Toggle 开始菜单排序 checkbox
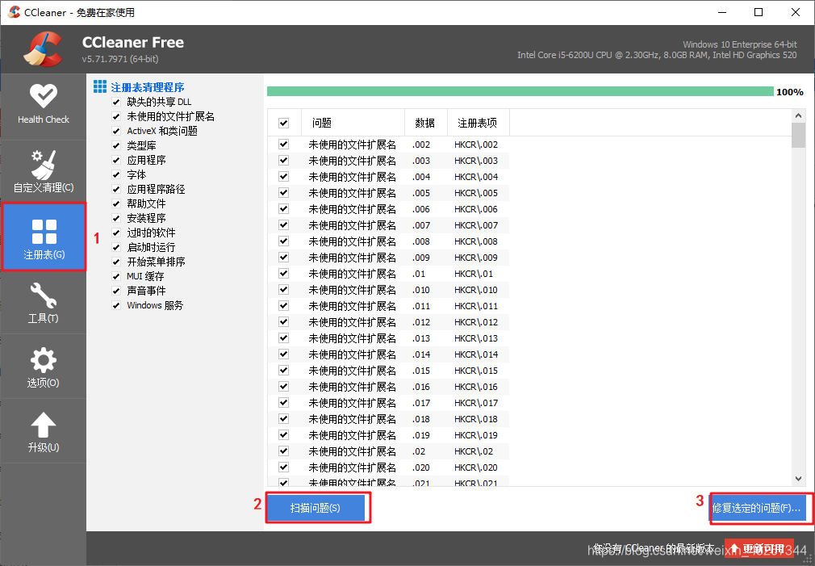815x566 pixels. tap(116, 262)
